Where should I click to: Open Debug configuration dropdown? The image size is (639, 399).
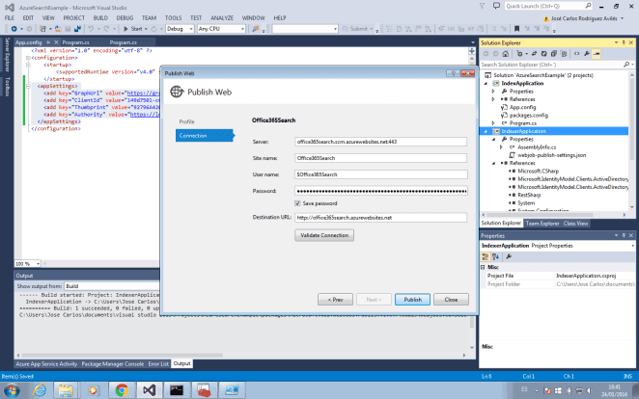pyautogui.click(x=180, y=29)
